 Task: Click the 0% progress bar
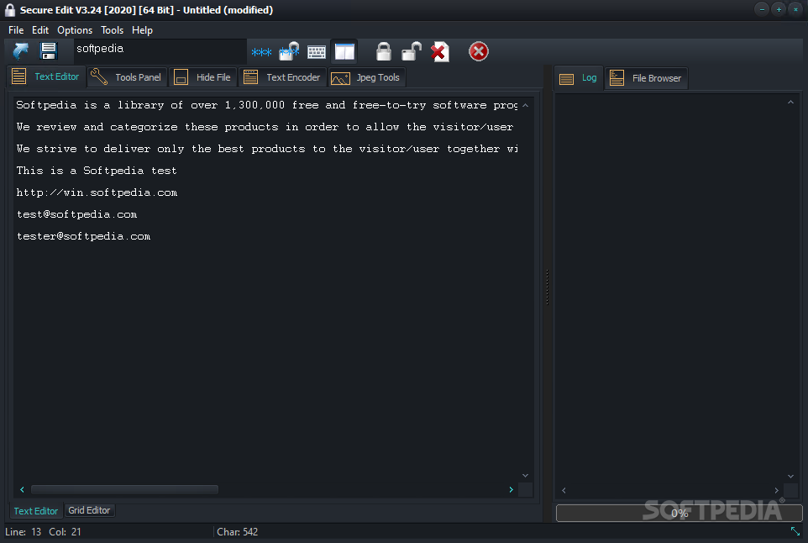[x=679, y=513]
